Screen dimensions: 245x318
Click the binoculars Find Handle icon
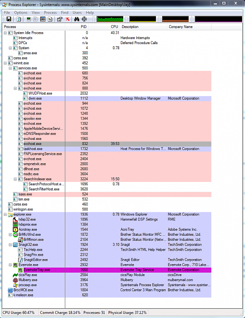76,19
